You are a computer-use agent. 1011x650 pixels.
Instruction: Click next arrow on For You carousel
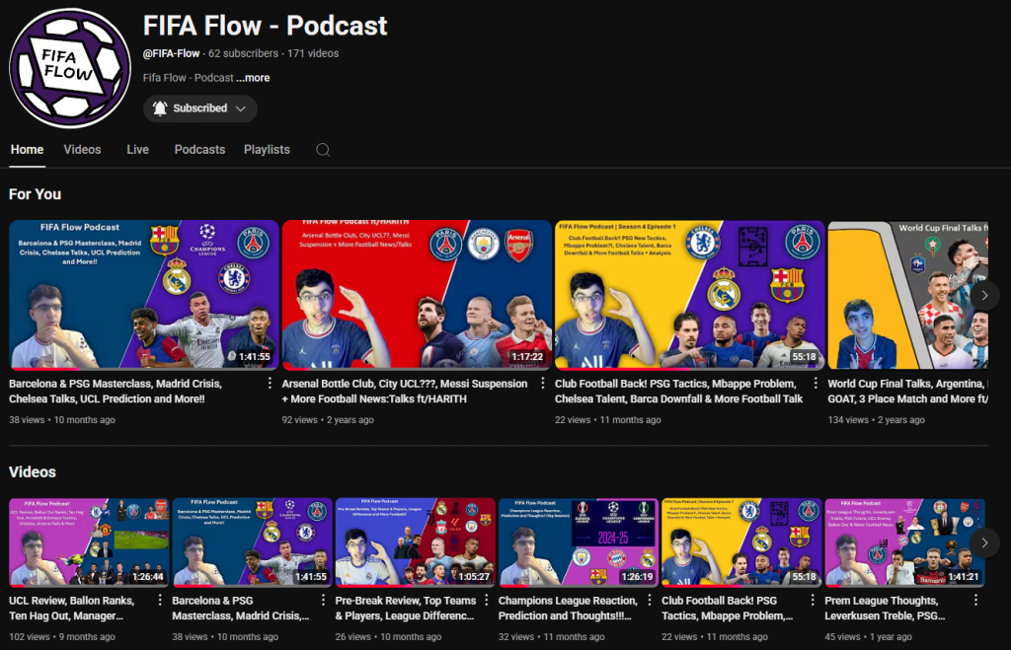pos(983,295)
